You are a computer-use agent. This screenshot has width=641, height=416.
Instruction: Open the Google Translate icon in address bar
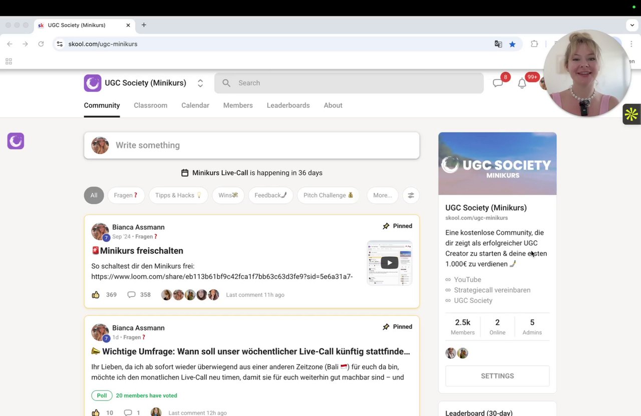click(498, 44)
